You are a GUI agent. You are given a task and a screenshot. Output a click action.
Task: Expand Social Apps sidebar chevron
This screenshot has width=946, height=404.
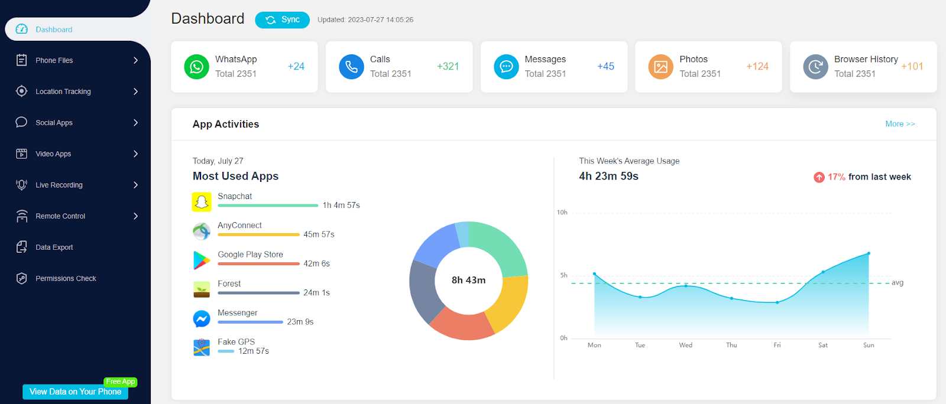click(x=135, y=123)
